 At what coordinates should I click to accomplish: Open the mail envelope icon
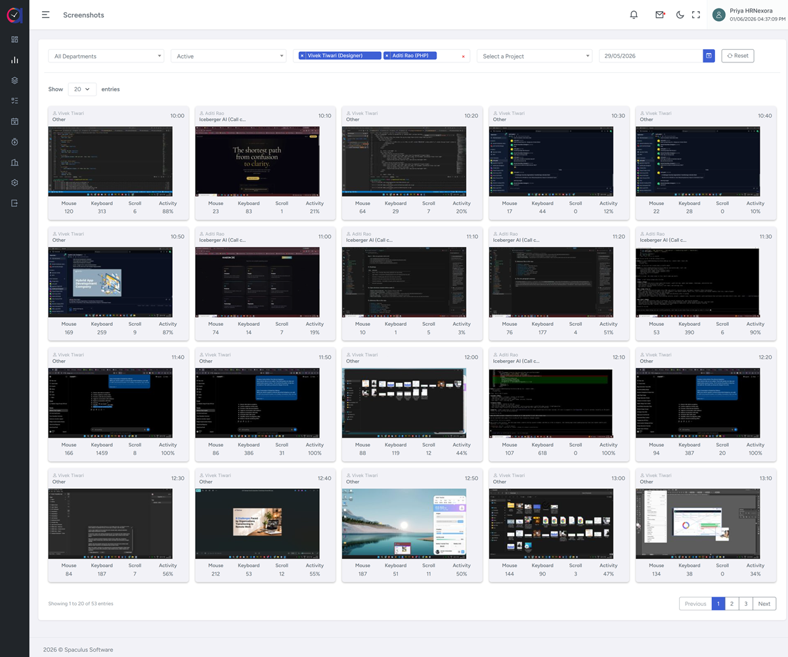(660, 14)
